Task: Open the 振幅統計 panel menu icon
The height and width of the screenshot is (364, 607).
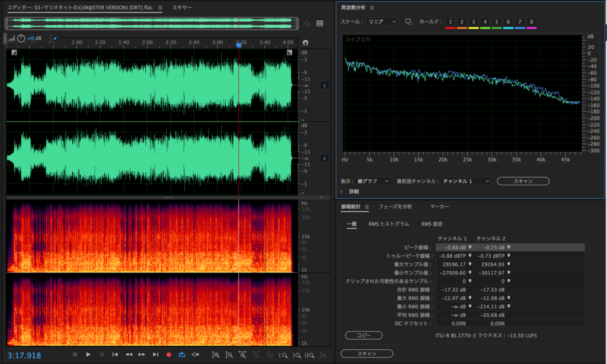Action: [366, 207]
